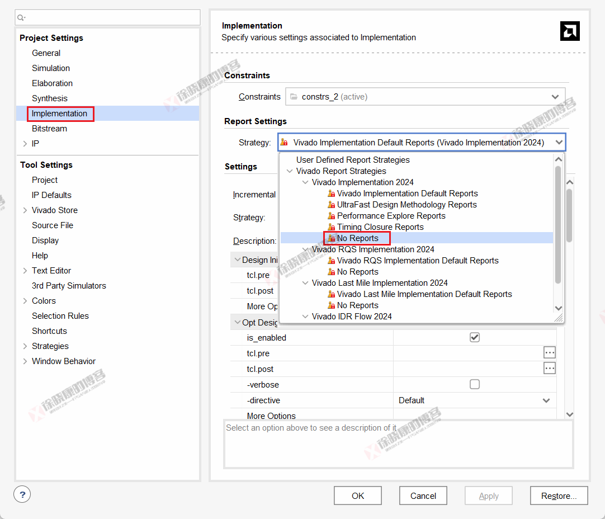Open Selection Rules settings
Viewport: 605px width, 519px height.
60,316
